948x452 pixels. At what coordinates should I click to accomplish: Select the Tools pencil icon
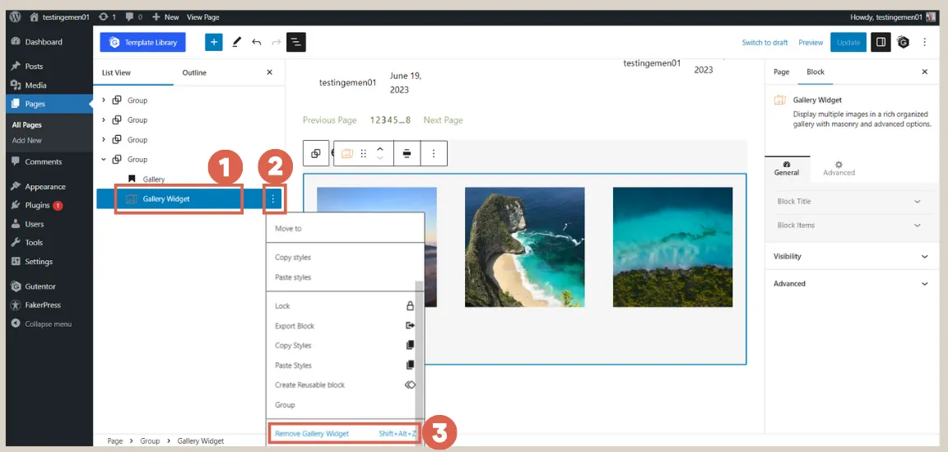[x=236, y=42]
